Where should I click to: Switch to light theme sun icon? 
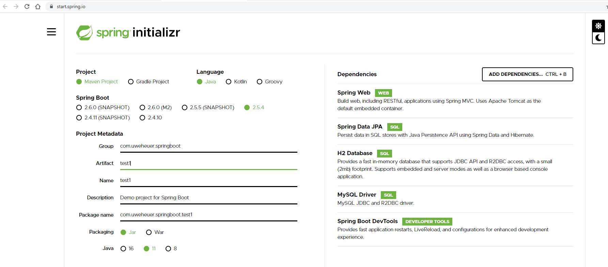click(x=598, y=26)
